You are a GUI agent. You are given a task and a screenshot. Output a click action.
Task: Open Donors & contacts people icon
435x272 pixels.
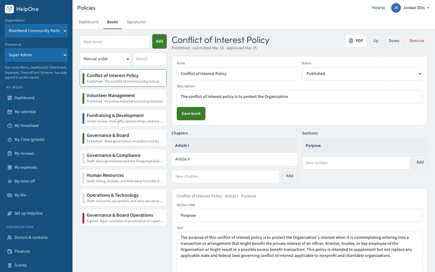click(x=10, y=238)
